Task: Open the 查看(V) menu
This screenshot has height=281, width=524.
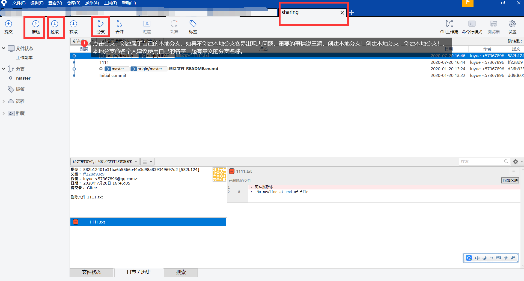Action: [55, 3]
